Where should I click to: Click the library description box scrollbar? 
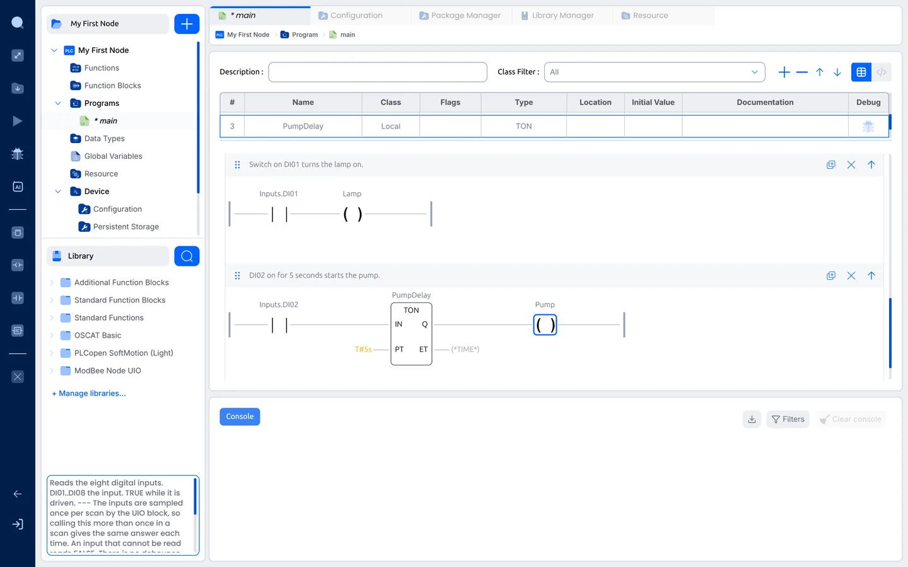click(x=195, y=496)
